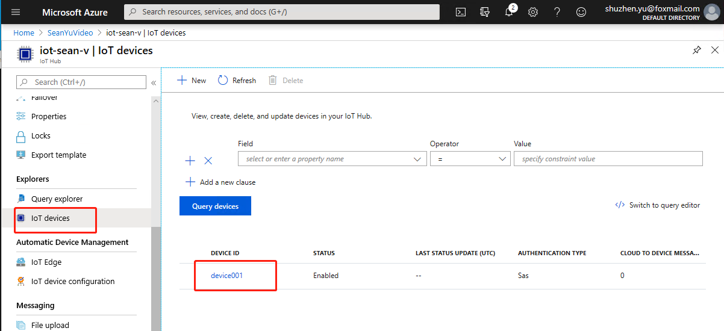The width and height of the screenshot is (724, 331).
Task: Click the IoT Hub chip icon
Action: [25, 54]
